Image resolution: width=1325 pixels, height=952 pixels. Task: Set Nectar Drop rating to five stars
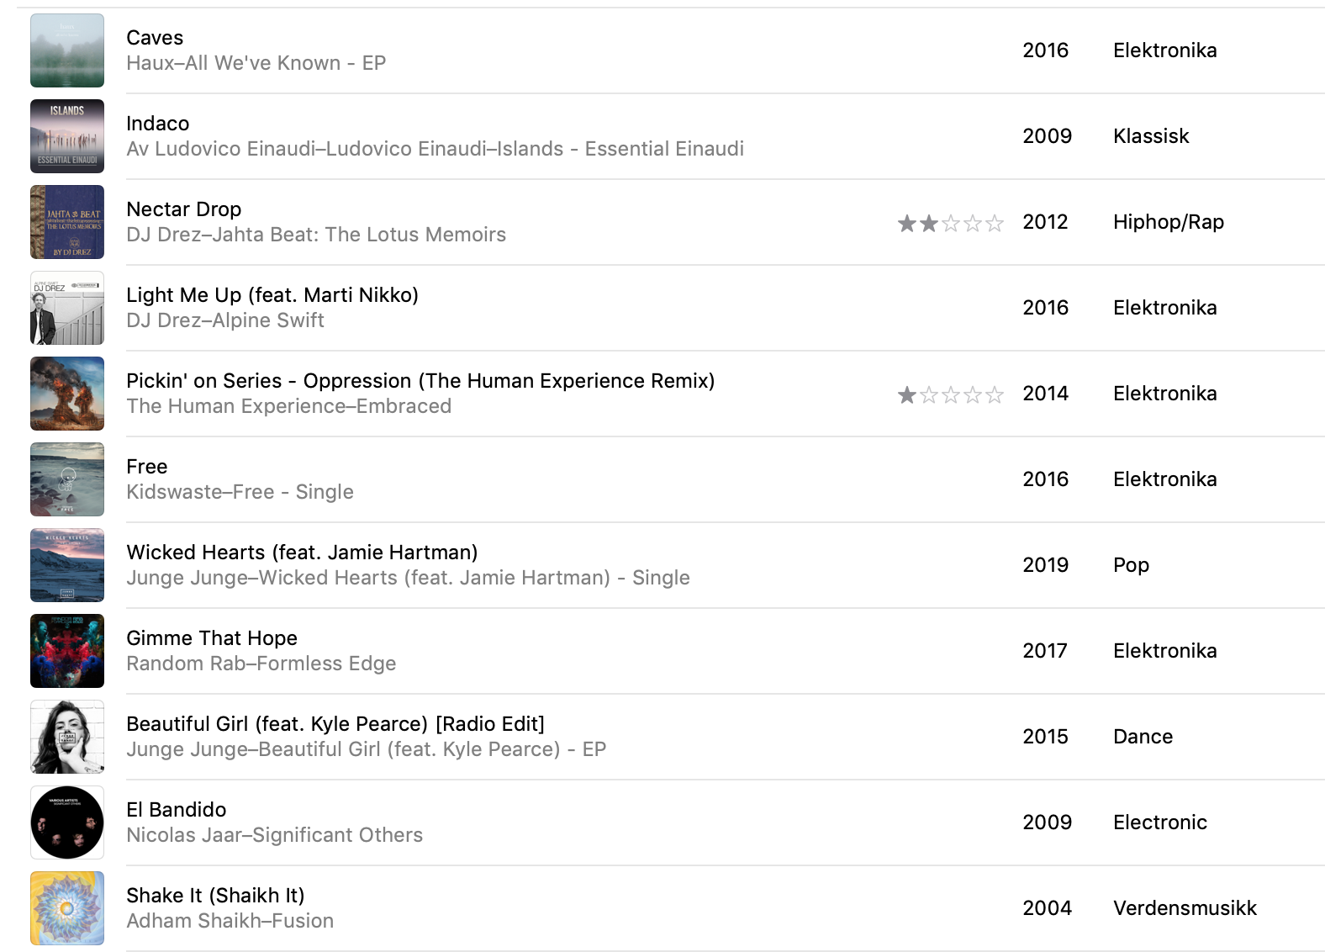click(995, 223)
